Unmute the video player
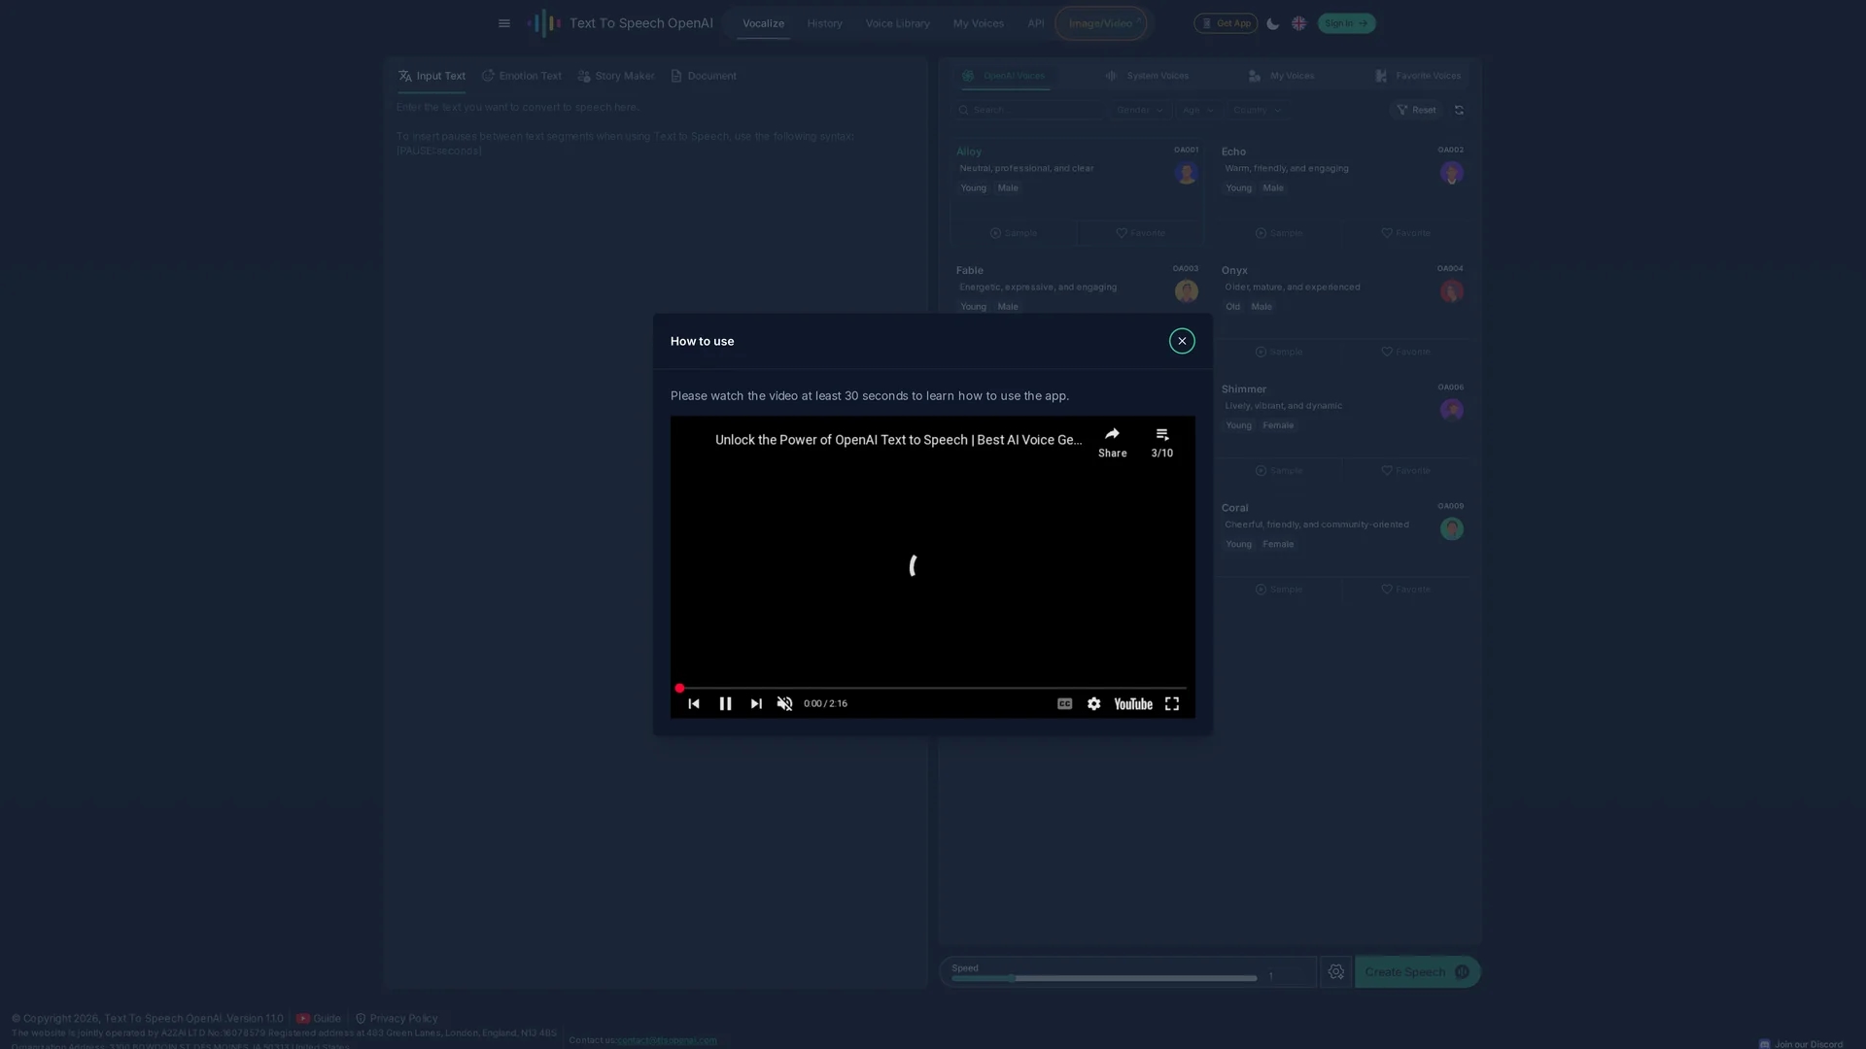1866x1049 pixels. (785, 703)
